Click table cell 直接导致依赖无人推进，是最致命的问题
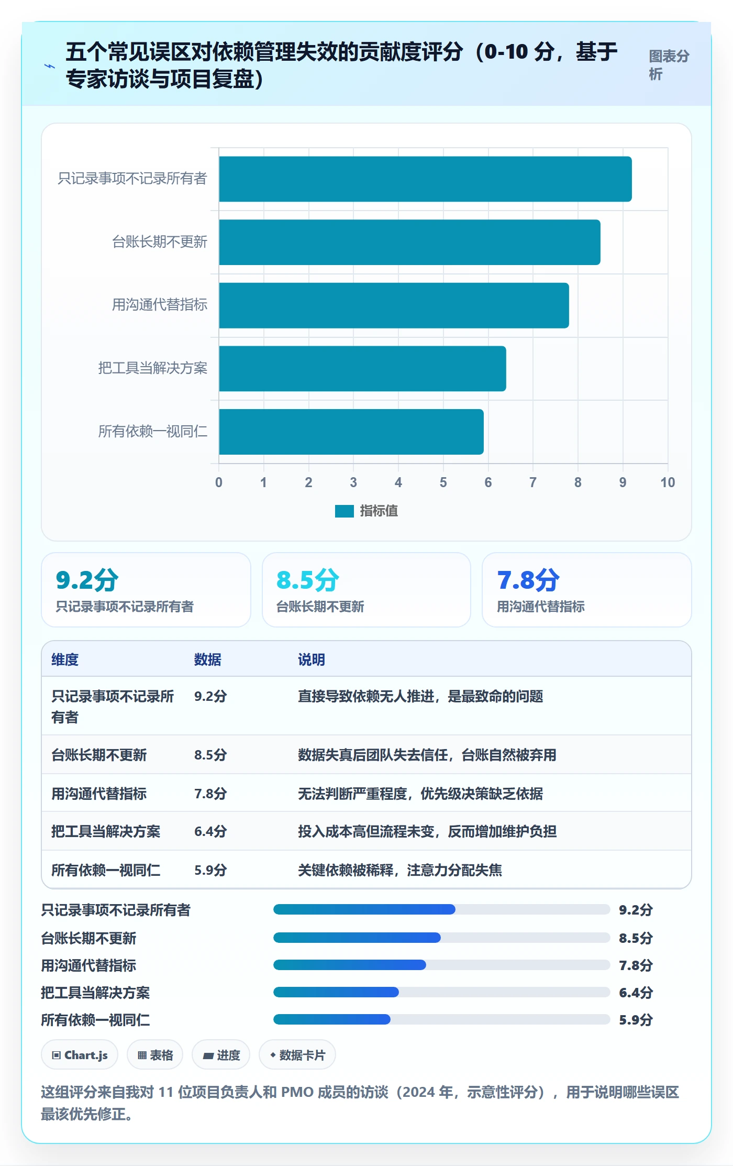 (x=420, y=696)
